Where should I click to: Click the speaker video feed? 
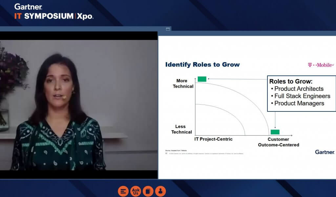point(79,105)
